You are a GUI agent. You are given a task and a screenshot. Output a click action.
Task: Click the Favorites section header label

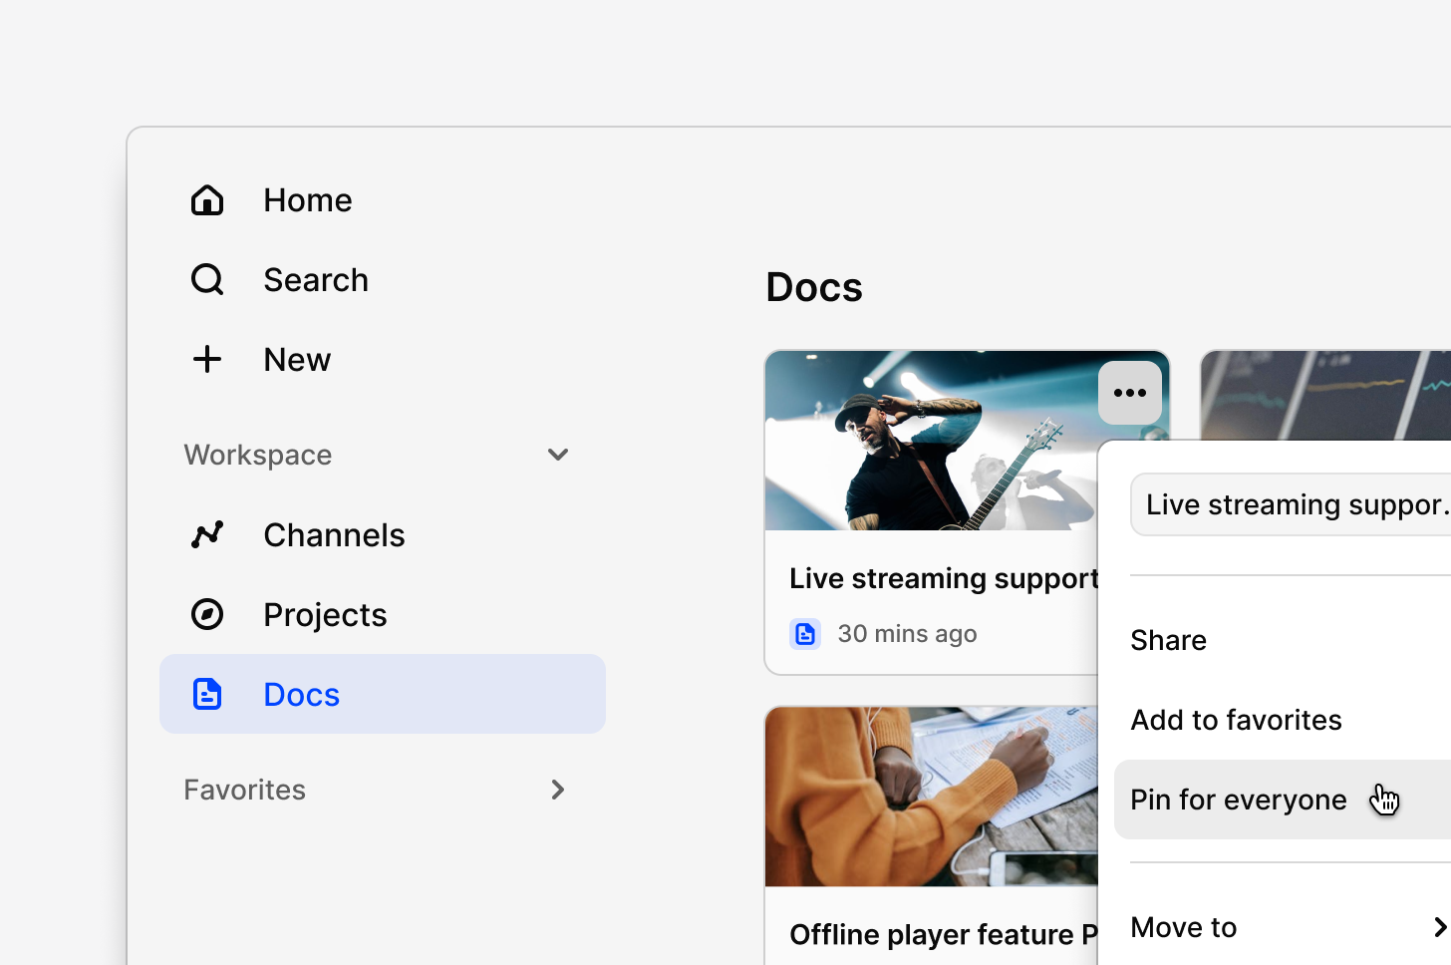tap(244, 790)
